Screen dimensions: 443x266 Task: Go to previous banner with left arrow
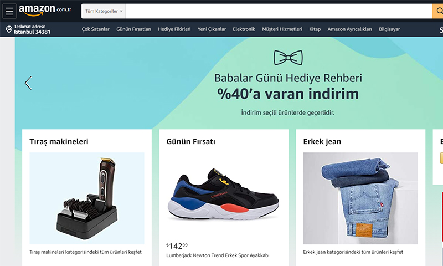(28, 83)
